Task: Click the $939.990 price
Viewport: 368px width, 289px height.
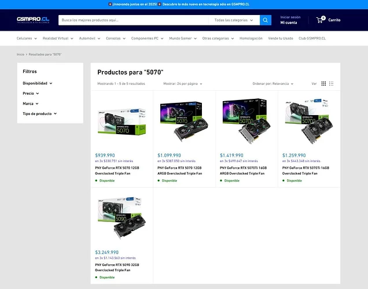Action: point(105,155)
